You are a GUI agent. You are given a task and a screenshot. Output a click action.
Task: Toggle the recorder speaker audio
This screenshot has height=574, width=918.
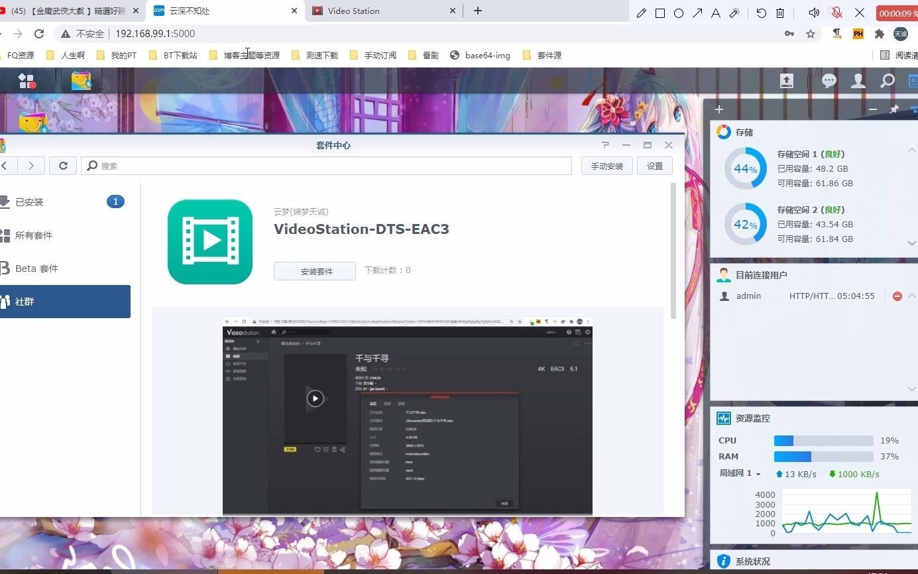point(815,13)
